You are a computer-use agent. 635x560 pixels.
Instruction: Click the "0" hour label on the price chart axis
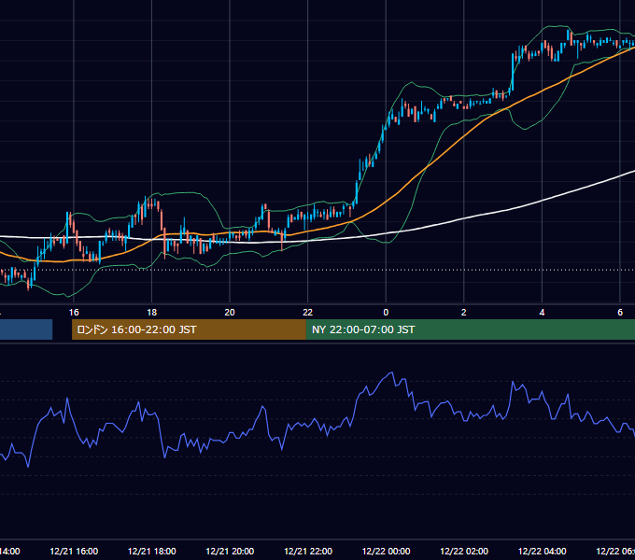pyautogui.click(x=386, y=313)
